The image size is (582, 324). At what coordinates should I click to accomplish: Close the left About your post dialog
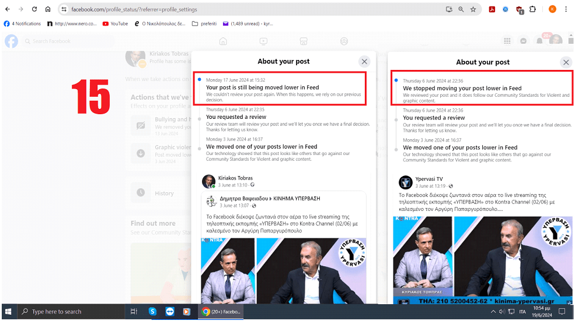(x=364, y=62)
